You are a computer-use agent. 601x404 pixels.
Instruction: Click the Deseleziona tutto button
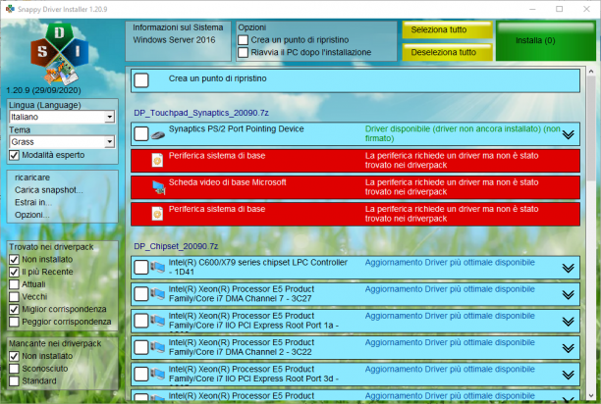[447, 52]
